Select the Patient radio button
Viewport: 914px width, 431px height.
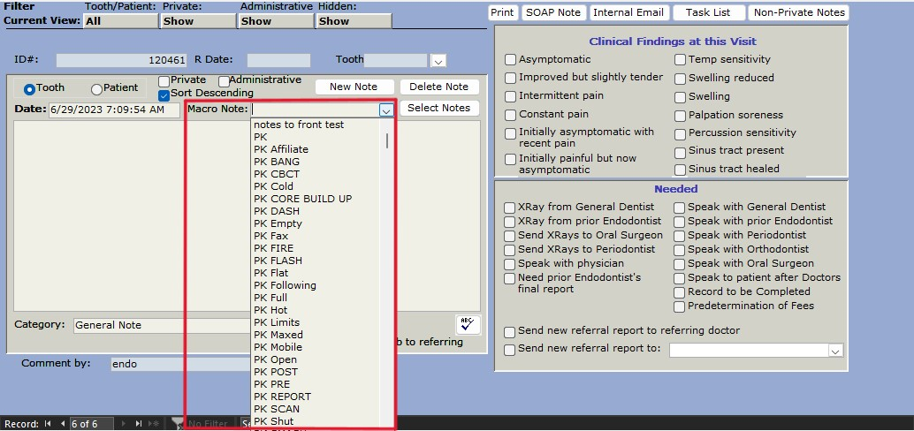(x=97, y=89)
